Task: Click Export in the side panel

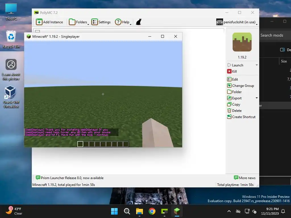Action: 234,98
